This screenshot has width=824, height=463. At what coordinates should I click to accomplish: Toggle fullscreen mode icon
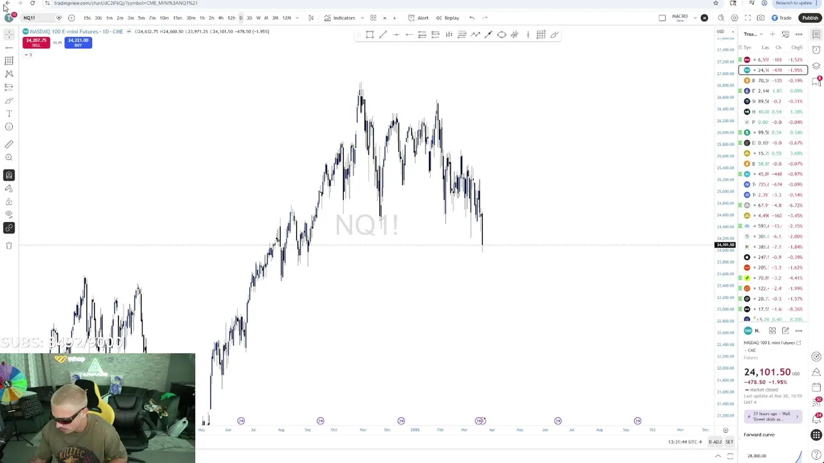[747, 18]
